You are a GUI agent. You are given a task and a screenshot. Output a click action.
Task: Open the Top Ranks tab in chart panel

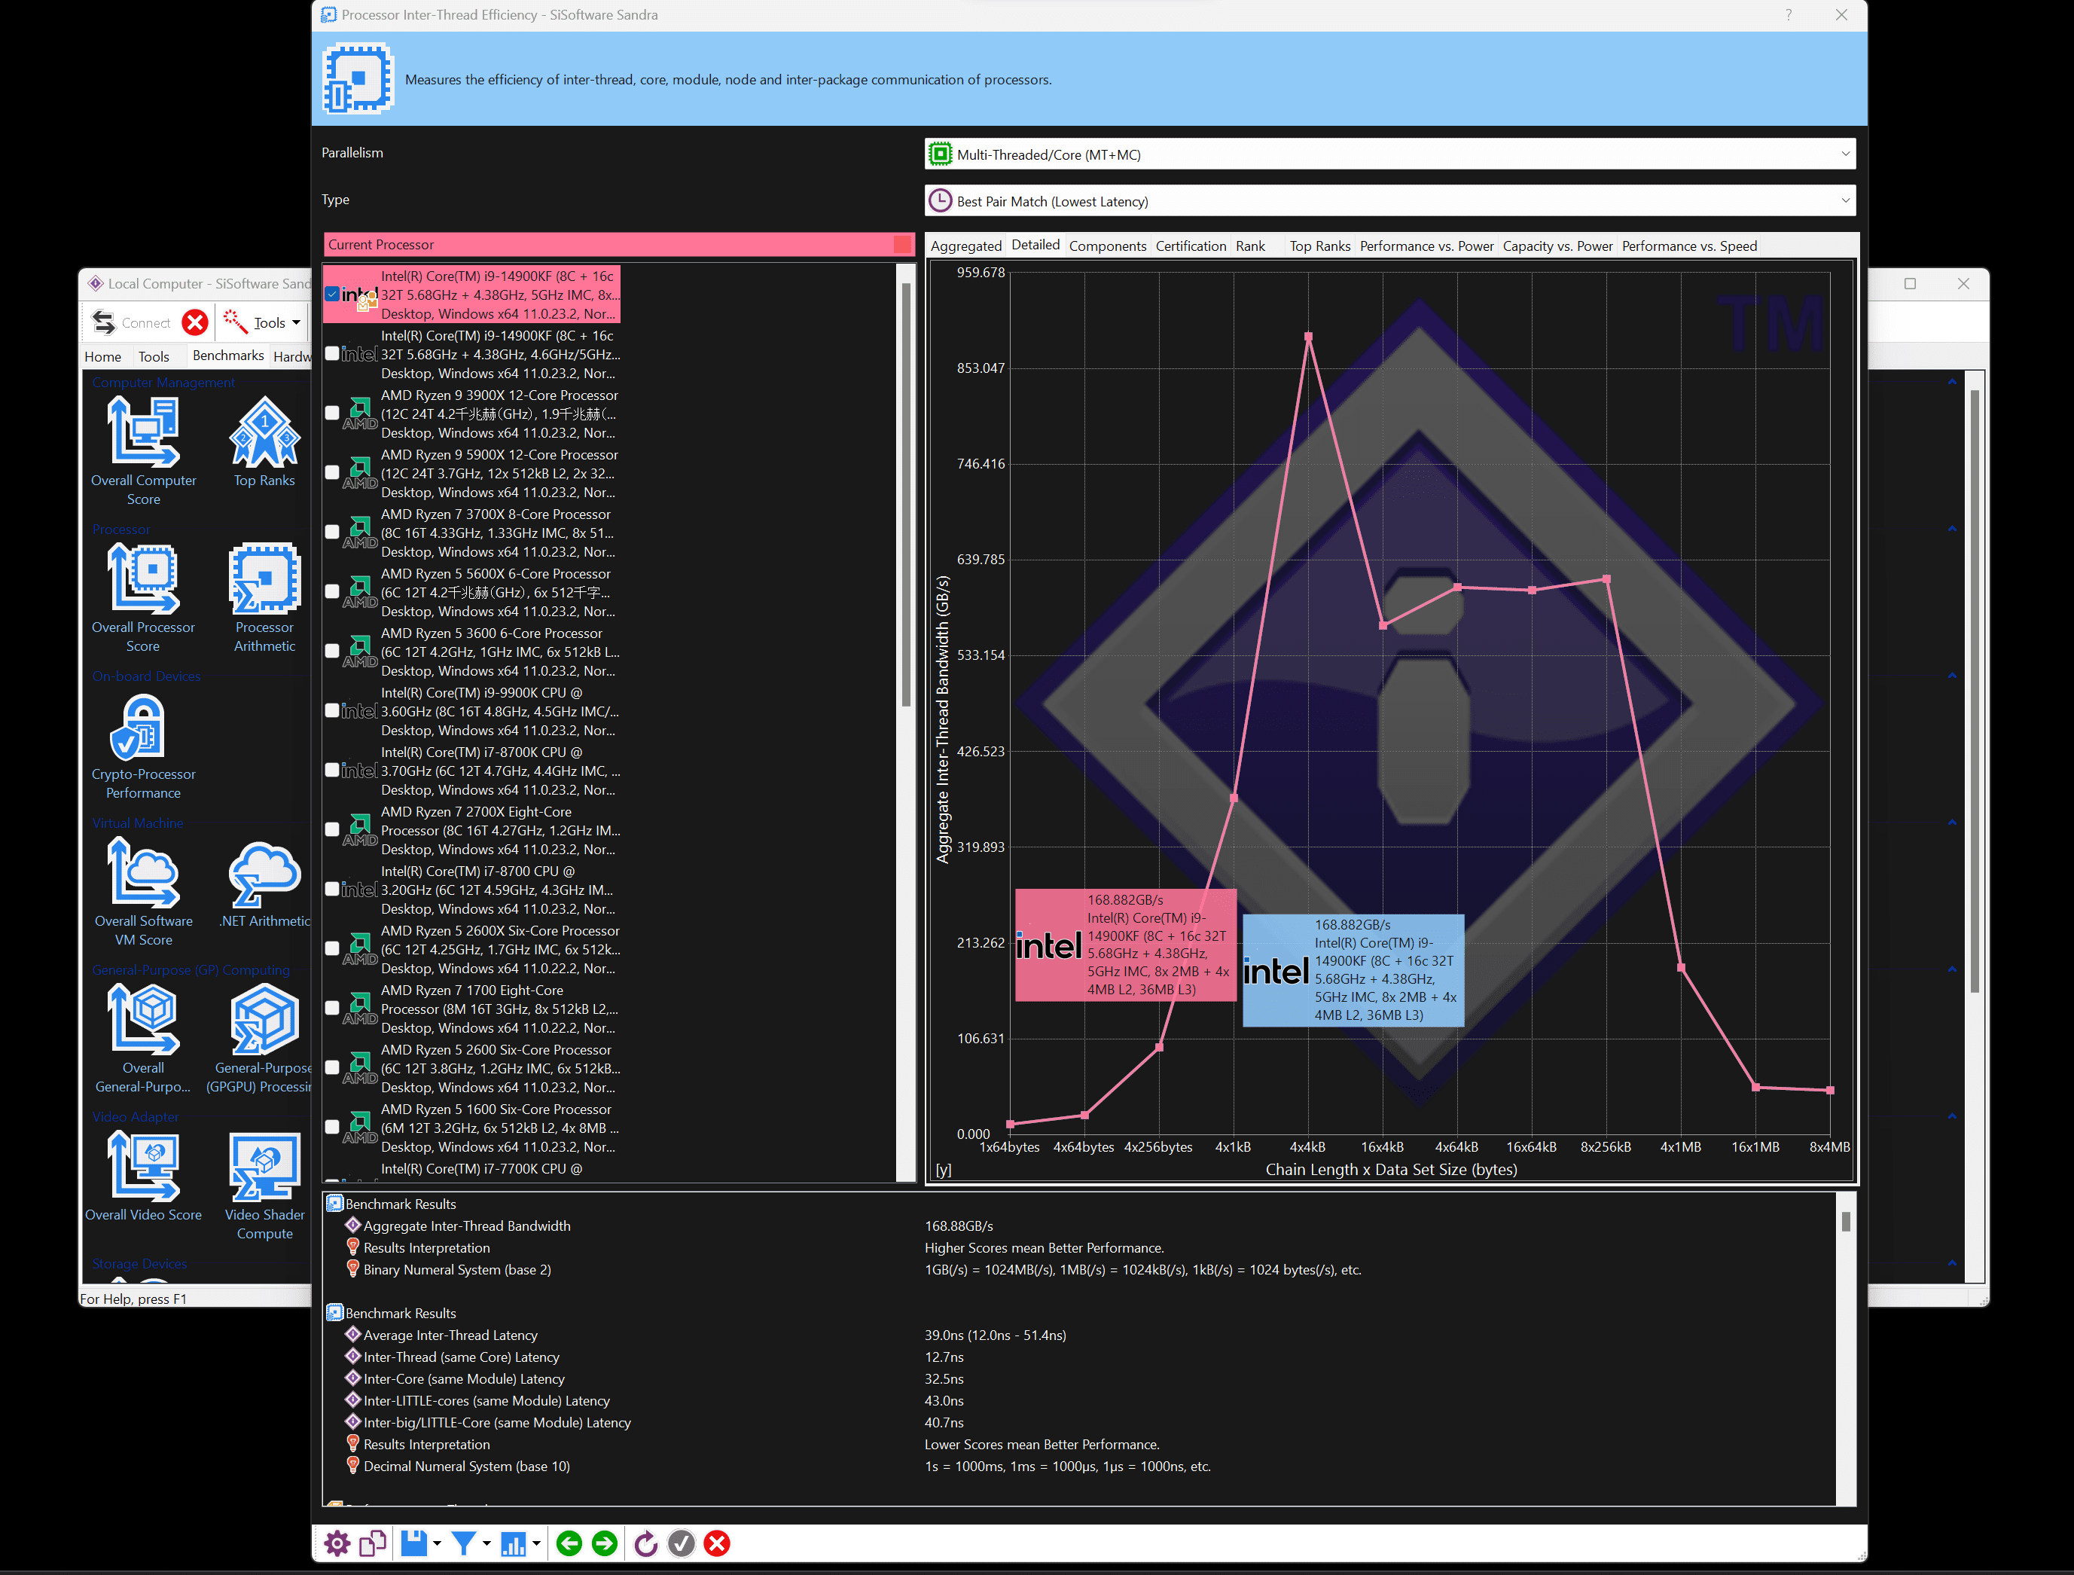coord(1319,246)
